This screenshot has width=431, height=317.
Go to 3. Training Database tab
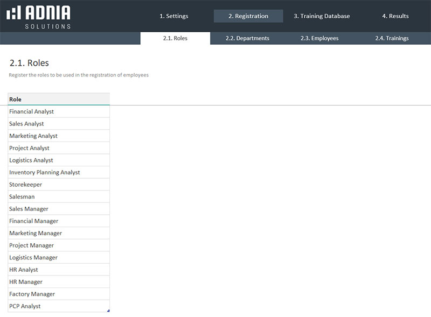(322, 16)
